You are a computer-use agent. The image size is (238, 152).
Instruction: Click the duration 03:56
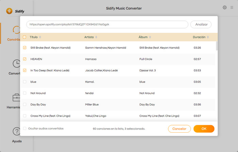[197, 104]
